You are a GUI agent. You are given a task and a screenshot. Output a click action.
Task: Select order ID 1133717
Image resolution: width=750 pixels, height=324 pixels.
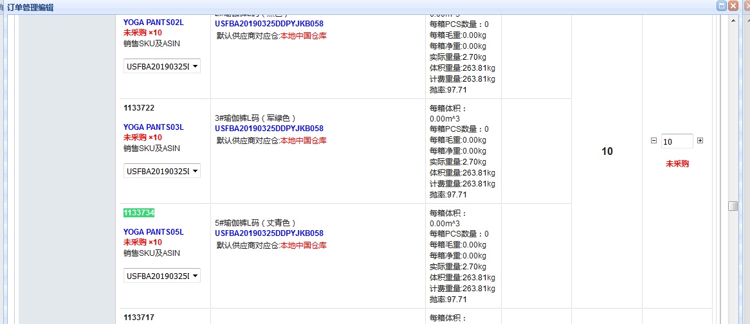[x=139, y=318]
